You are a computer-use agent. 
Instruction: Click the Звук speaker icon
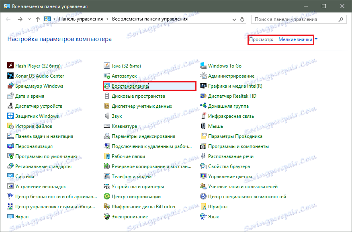[107, 116]
